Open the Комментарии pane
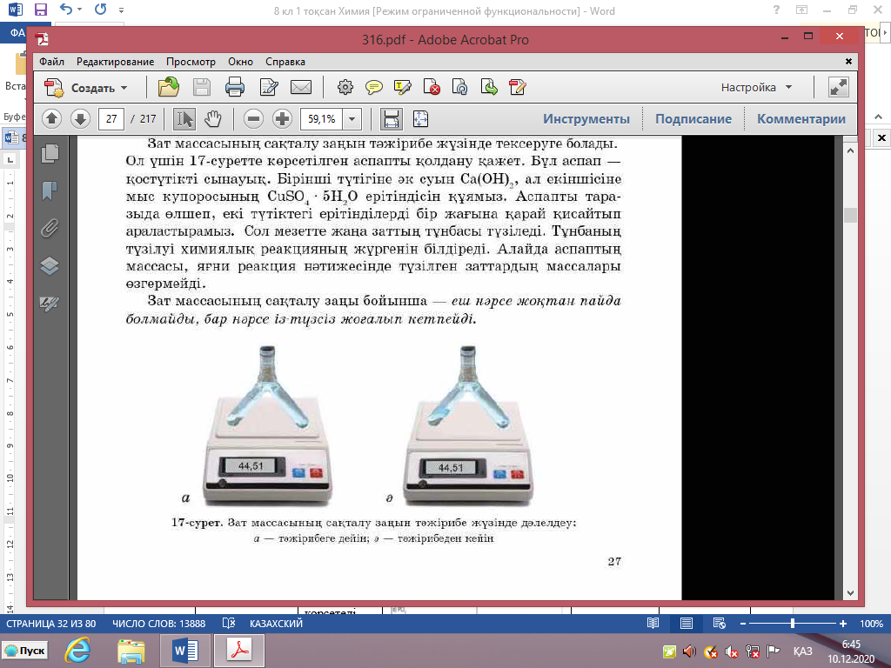Image resolution: width=891 pixels, height=668 pixels. click(x=801, y=119)
